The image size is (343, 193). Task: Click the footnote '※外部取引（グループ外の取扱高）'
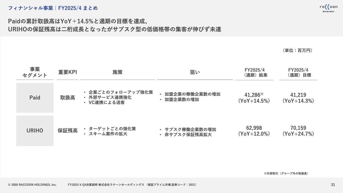287,173
